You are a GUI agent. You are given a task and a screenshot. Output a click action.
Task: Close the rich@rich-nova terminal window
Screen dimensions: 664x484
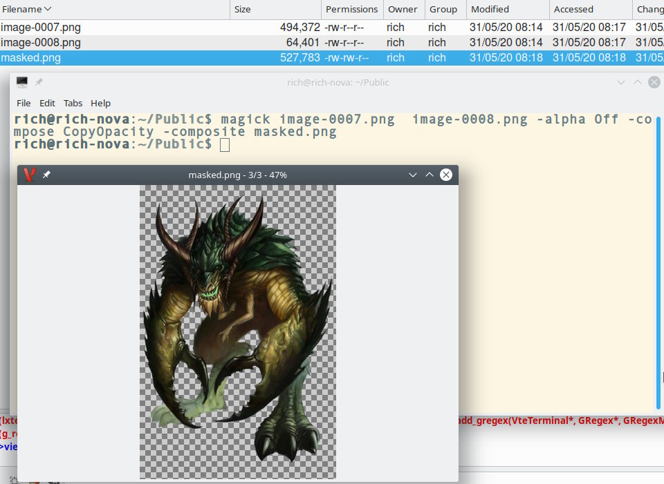(x=654, y=82)
